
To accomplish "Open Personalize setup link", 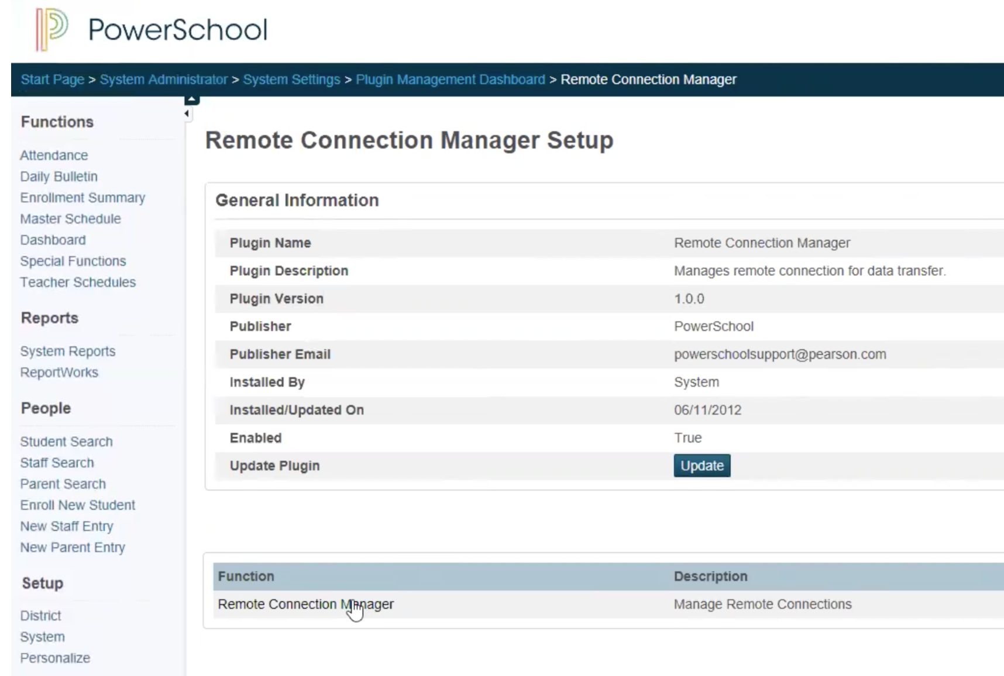I will 55,658.
